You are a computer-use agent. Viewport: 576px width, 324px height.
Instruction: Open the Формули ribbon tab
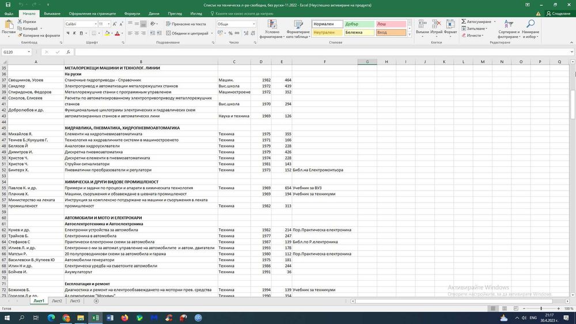pos(132,14)
